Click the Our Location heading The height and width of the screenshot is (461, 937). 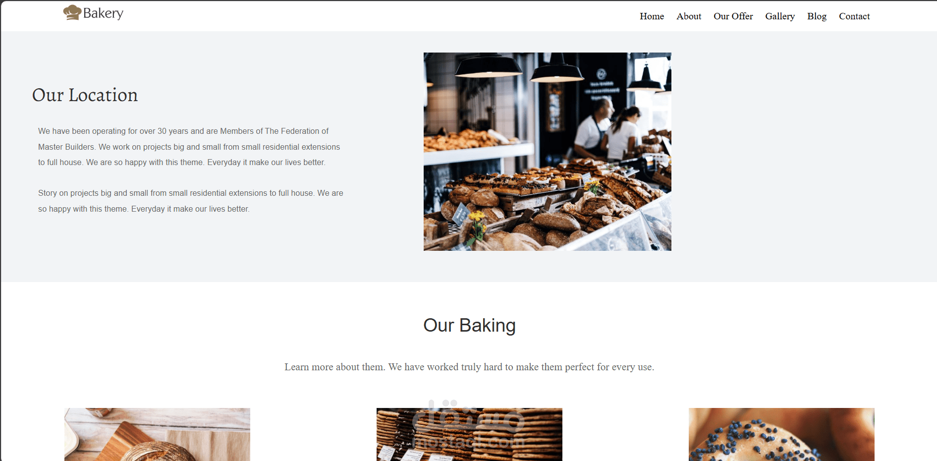[85, 95]
